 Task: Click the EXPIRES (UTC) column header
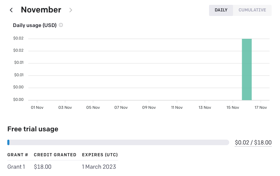(x=100, y=155)
